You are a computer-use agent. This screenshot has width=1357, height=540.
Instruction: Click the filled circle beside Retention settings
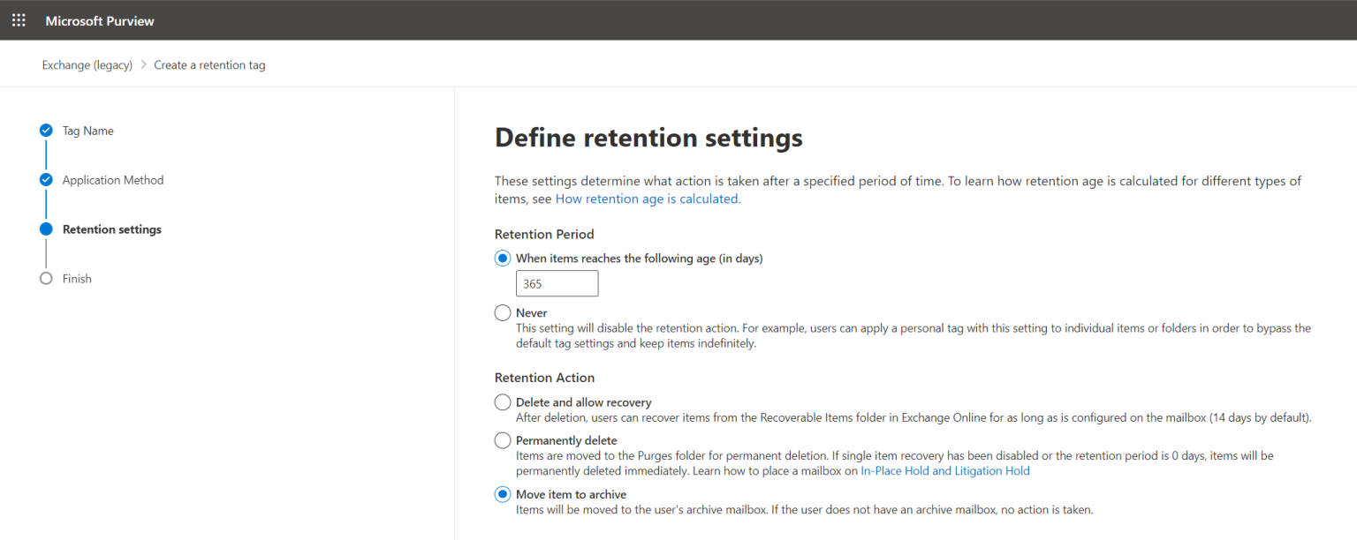coord(46,229)
